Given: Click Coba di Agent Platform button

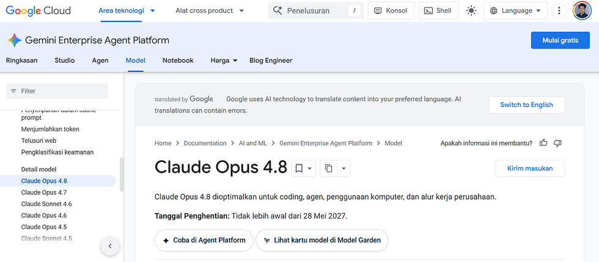Looking at the screenshot, I should [x=204, y=240].
